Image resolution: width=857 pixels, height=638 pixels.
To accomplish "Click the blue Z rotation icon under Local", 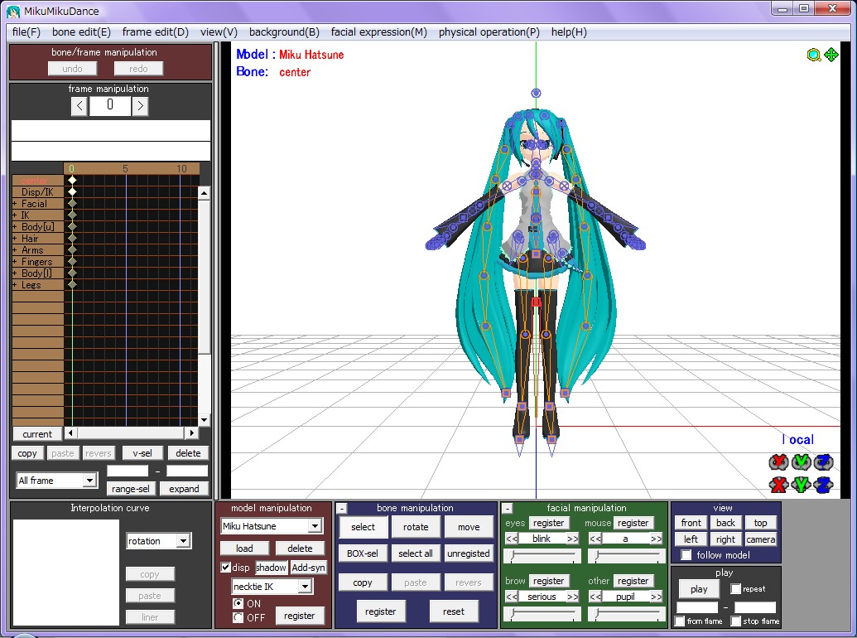I will (823, 462).
